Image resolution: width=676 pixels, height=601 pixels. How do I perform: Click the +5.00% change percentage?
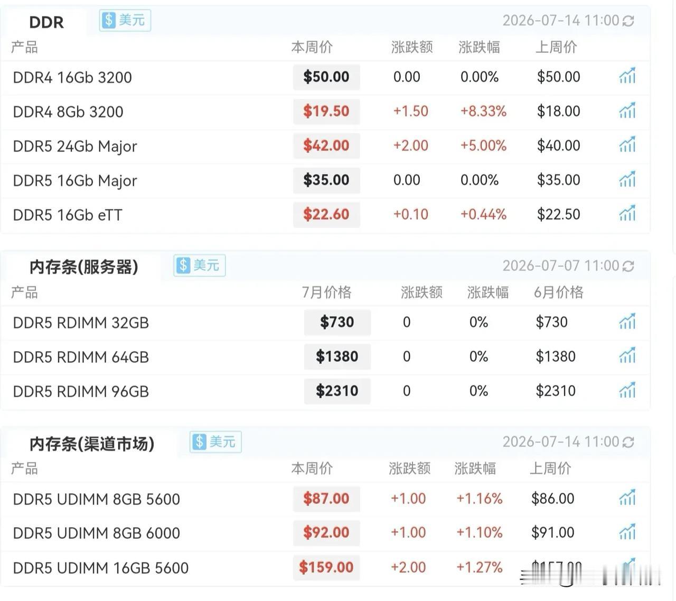click(483, 146)
